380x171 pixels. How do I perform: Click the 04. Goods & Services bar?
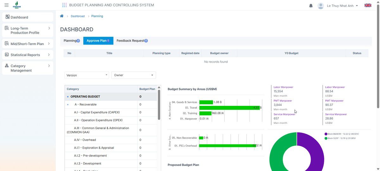pos(206,102)
